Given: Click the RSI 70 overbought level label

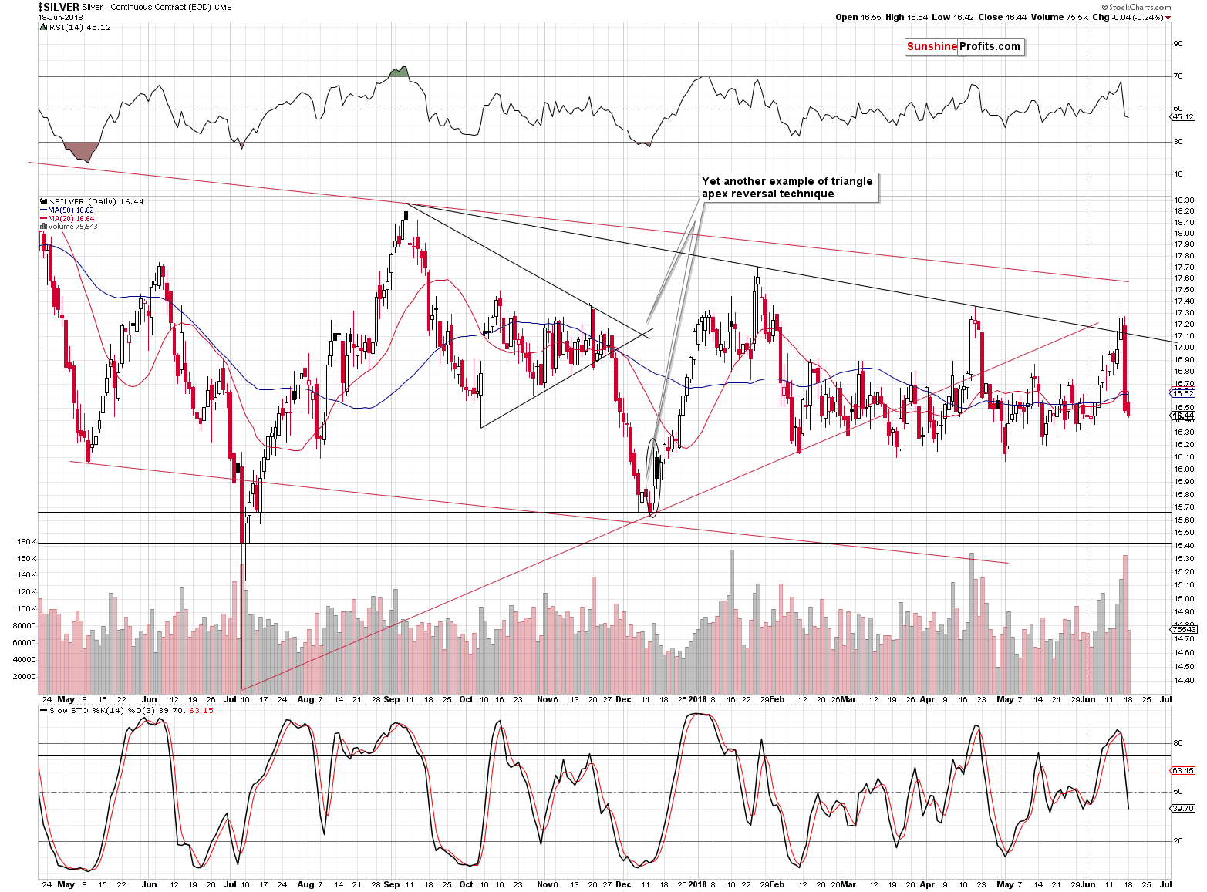Looking at the screenshot, I should coord(1178,76).
